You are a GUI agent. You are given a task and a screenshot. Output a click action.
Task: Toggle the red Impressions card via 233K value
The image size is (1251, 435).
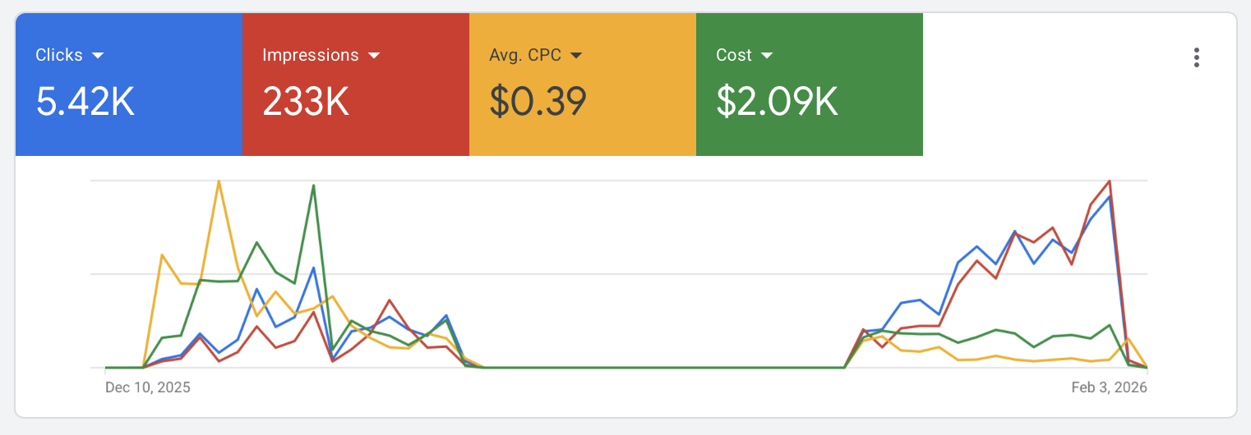tap(306, 102)
